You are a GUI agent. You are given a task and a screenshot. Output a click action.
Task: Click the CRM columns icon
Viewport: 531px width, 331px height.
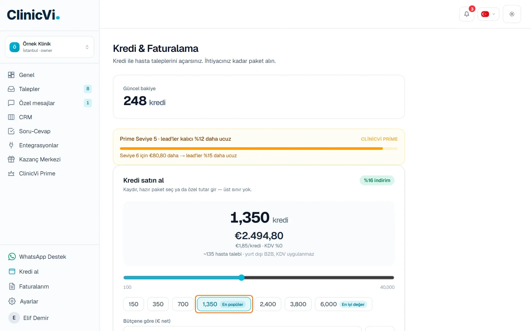pyautogui.click(x=11, y=117)
